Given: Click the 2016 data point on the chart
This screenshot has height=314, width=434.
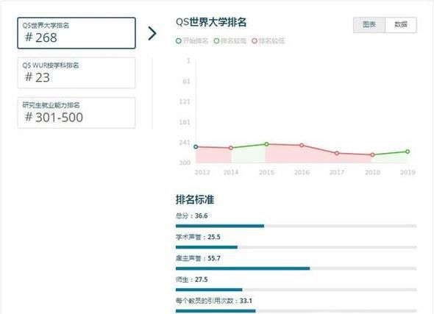Looking at the screenshot, I should [x=302, y=146].
